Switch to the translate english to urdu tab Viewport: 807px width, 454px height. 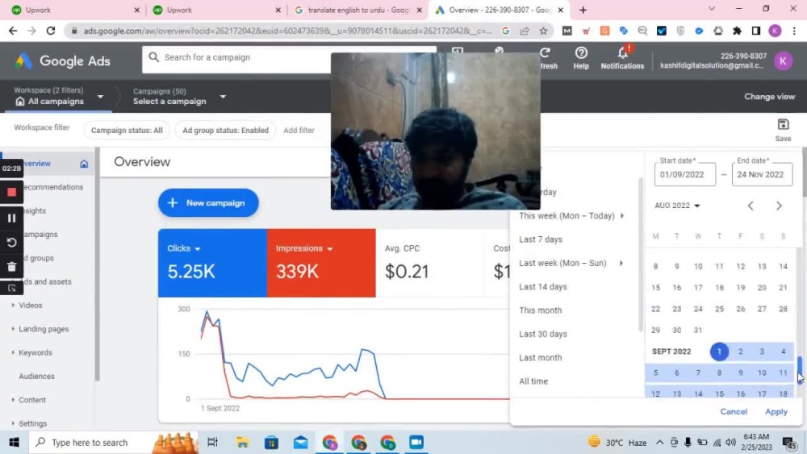(358, 10)
